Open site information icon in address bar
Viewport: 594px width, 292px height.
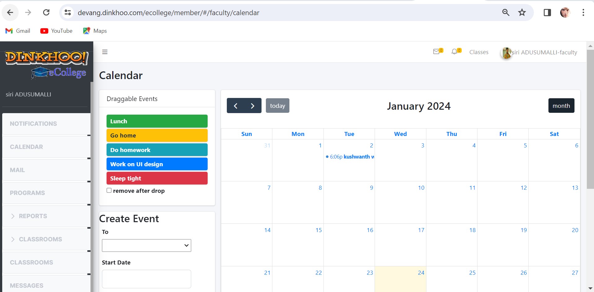(68, 13)
